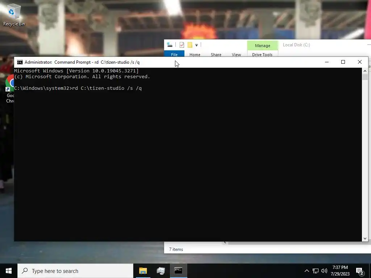Click the volume speaker tray icon
371x278 pixels.
tap(324, 271)
